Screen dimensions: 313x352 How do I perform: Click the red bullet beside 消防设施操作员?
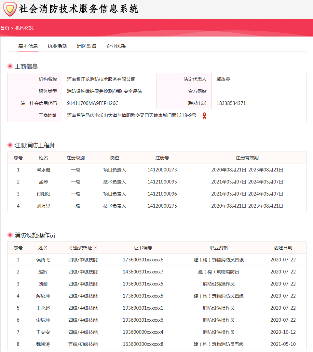click(x=10, y=235)
